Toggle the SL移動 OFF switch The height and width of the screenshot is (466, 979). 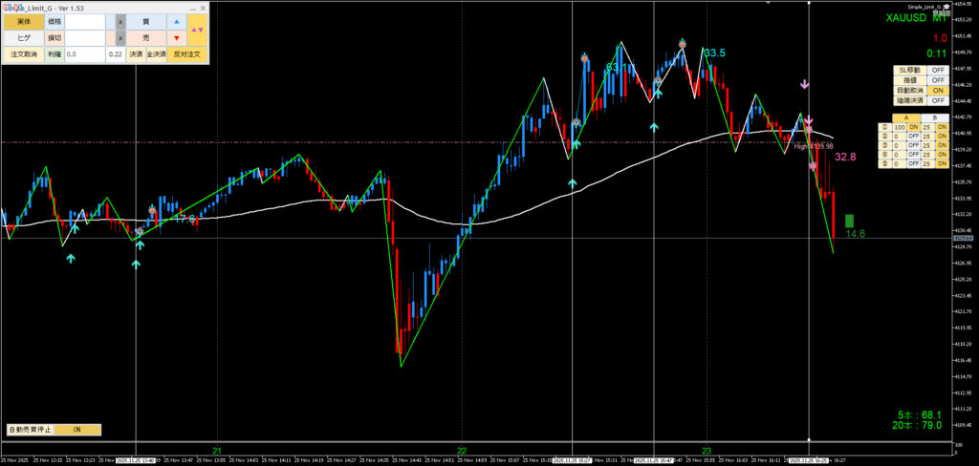938,71
